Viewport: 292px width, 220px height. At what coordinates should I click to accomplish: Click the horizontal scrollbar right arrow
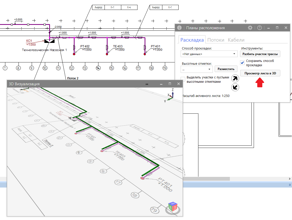pyautogui.click(x=290, y=179)
